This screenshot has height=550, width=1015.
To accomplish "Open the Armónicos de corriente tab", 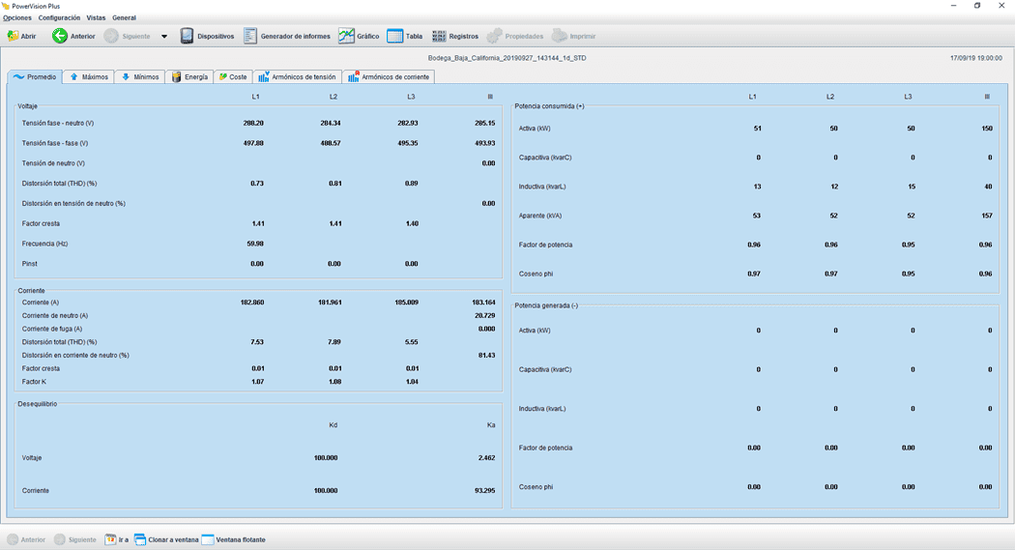I will (389, 77).
